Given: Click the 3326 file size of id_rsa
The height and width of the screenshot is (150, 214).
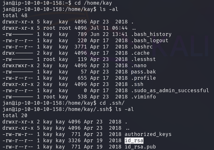Looking at the screenshot, I should (x=74, y=140).
